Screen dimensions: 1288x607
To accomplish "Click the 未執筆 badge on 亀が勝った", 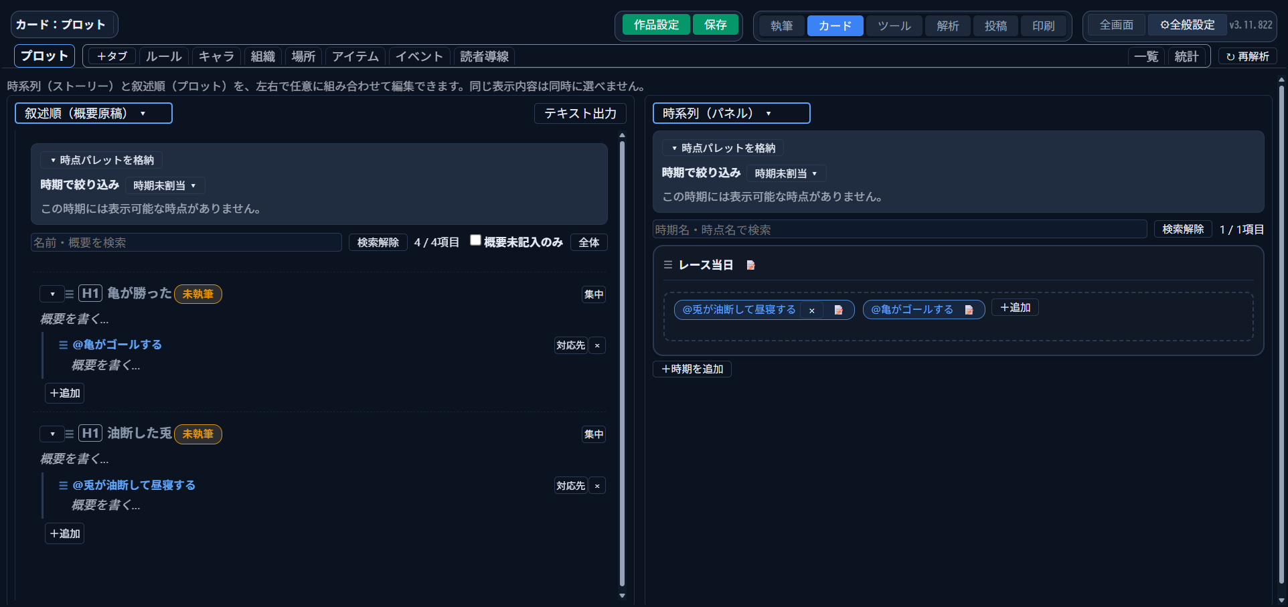I will pyautogui.click(x=198, y=294).
